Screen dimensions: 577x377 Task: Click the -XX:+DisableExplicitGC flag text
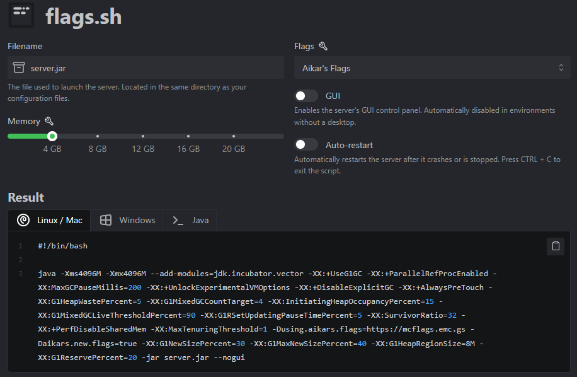(344, 287)
